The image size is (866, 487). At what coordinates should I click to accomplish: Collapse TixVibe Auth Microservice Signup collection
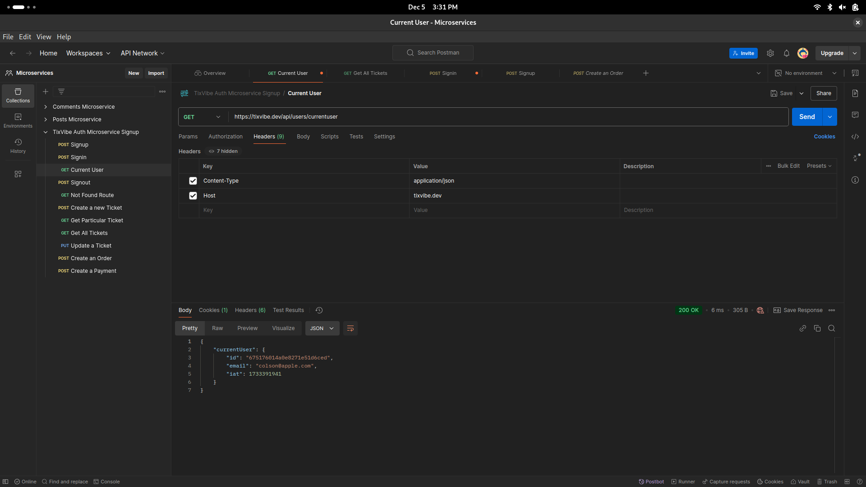click(x=46, y=132)
